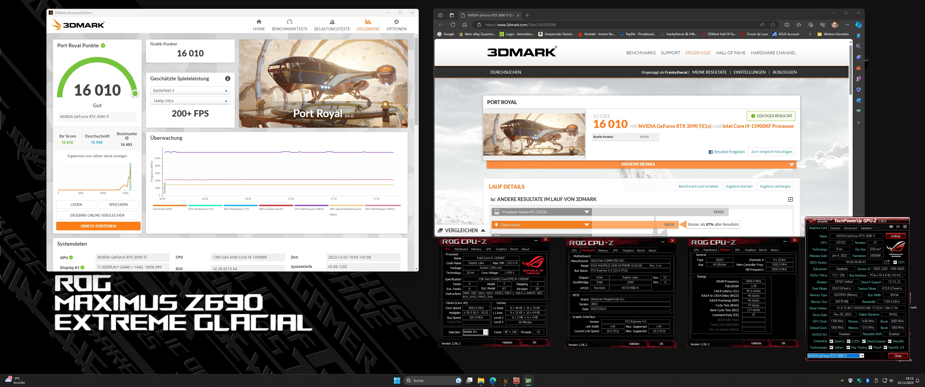This screenshot has height=387, width=925.
Task: Click the Windows taskbar Suche search box
Action: click(433, 381)
